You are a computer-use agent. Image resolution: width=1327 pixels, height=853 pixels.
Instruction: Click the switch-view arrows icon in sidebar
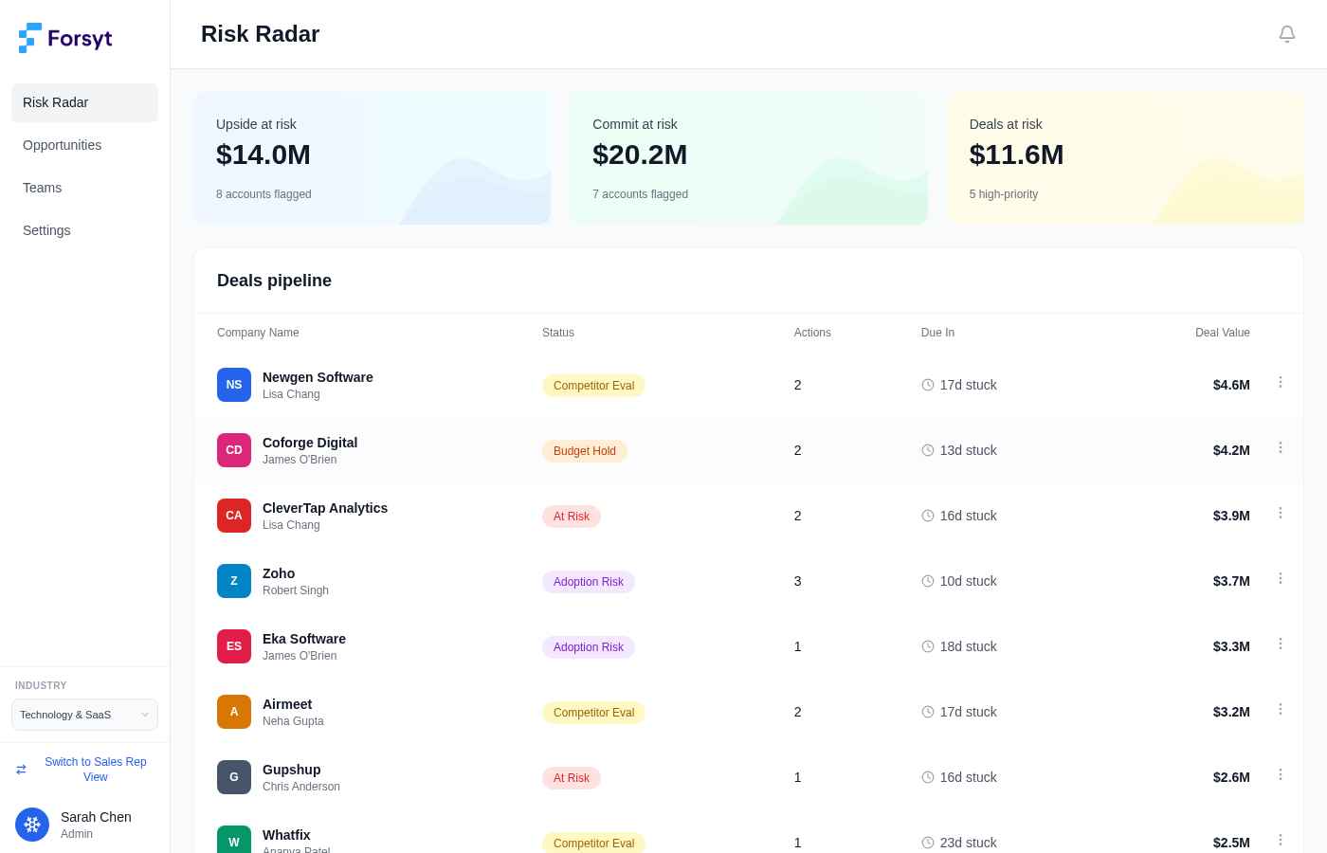(22, 770)
